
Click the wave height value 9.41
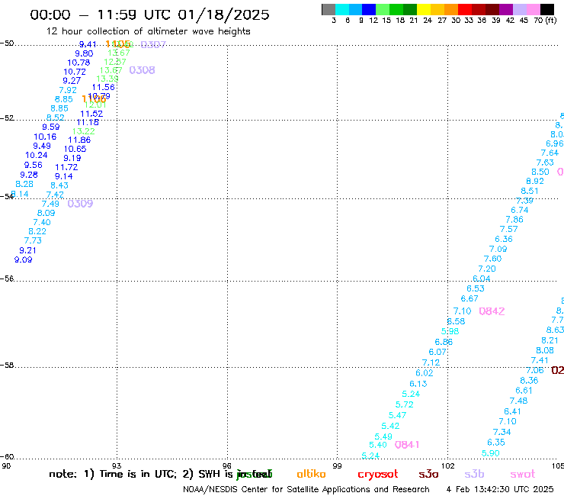coord(88,44)
